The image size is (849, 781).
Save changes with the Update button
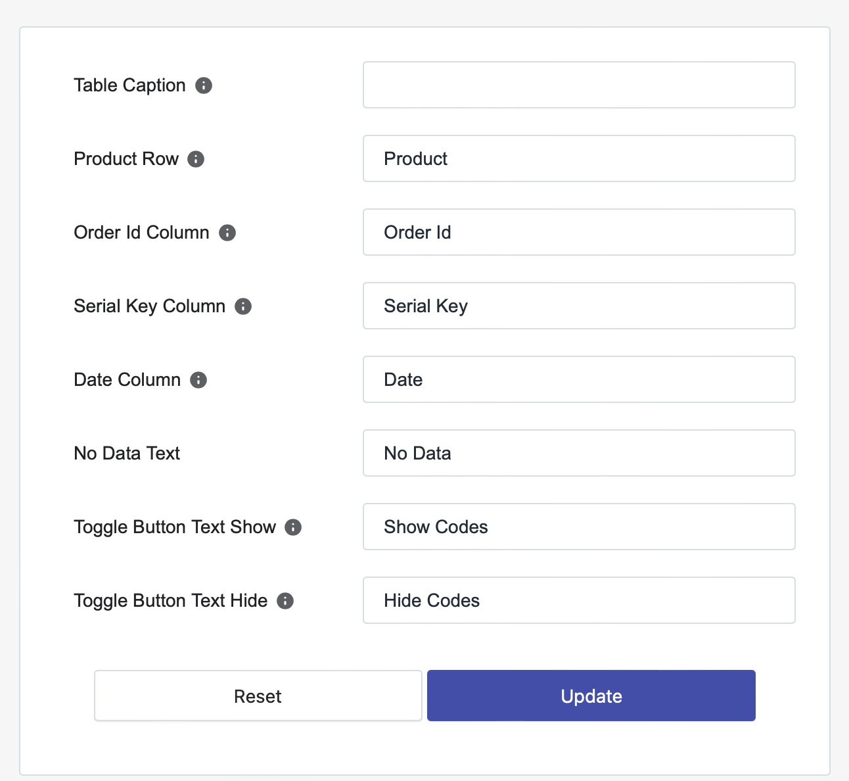tap(591, 696)
